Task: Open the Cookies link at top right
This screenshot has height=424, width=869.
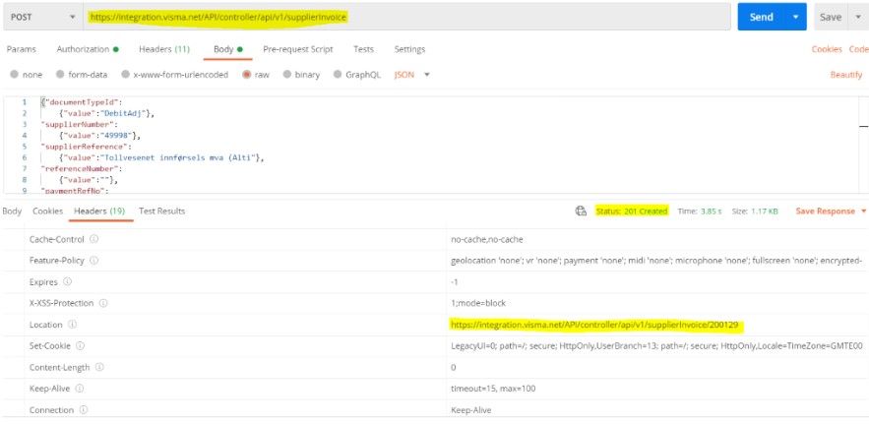Action: click(827, 49)
